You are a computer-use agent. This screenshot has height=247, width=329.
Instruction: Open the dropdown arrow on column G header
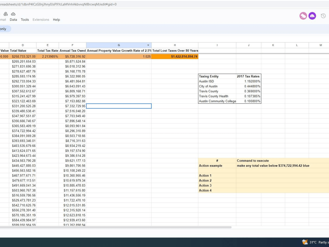coord(148,45)
